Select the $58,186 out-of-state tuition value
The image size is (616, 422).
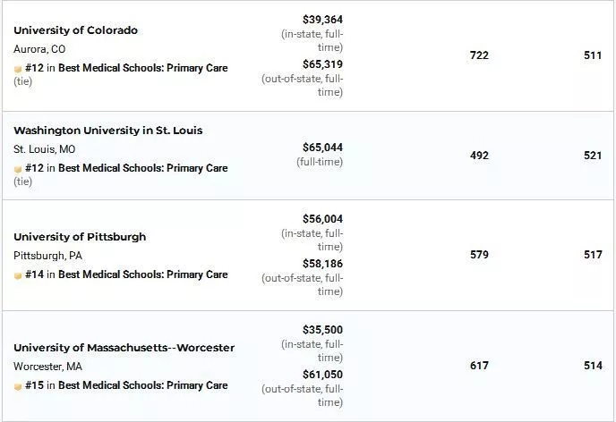[322, 264]
